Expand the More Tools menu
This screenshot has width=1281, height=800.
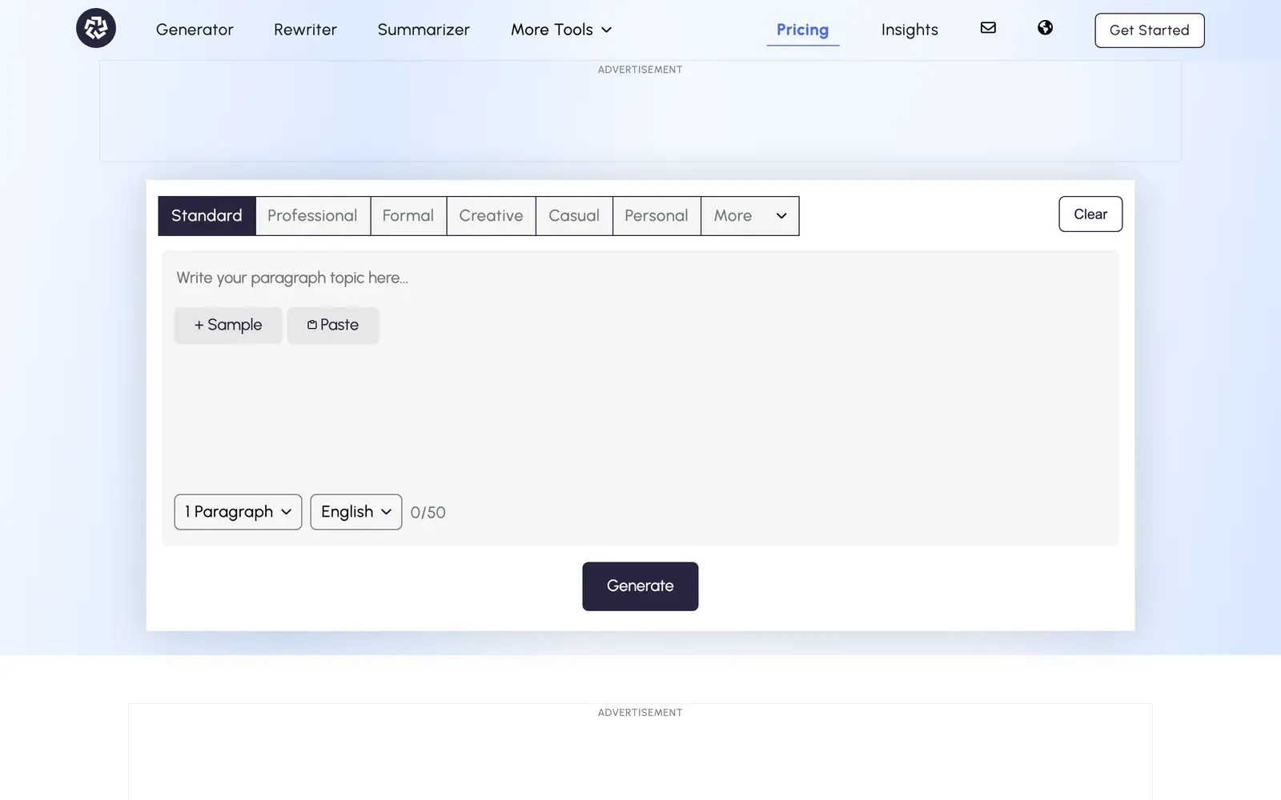tap(561, 30)
